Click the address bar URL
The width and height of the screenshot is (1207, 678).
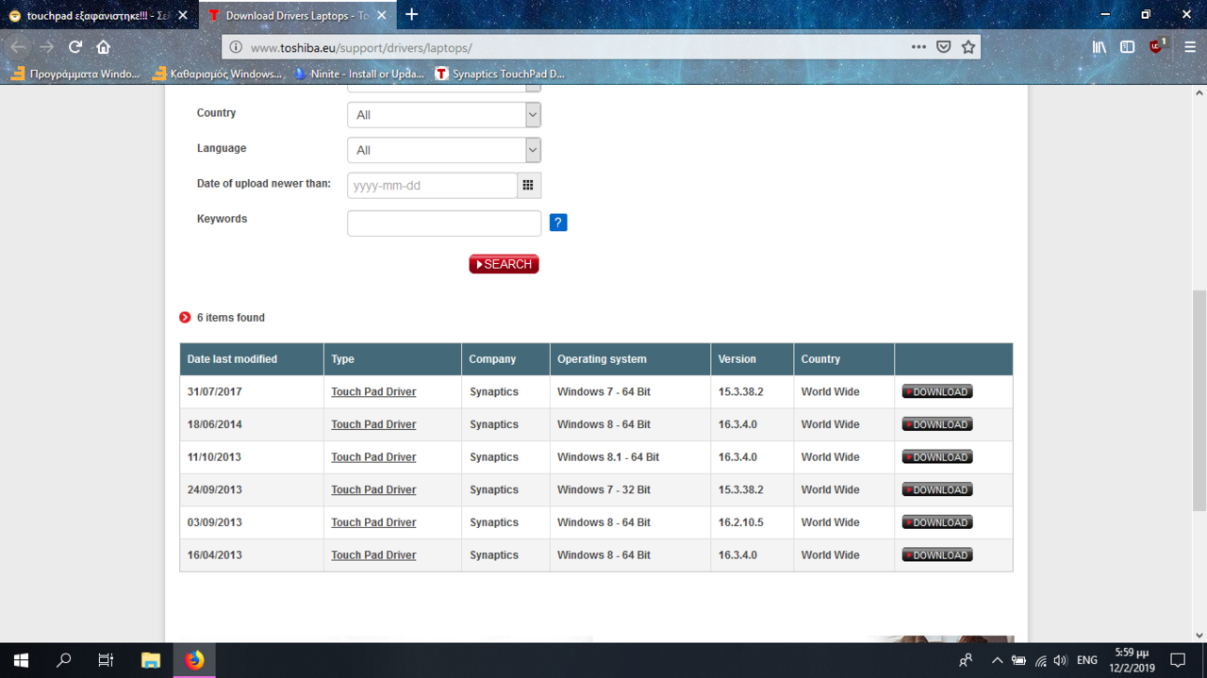coord(361,47)
